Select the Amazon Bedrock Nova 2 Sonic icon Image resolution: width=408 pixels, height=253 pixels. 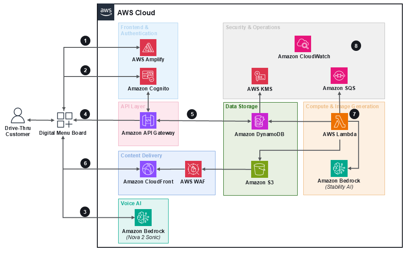(143, 218)
